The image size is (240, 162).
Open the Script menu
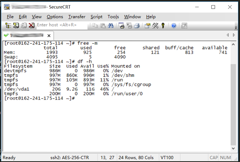pyautogui.click(x=96, y=16)
